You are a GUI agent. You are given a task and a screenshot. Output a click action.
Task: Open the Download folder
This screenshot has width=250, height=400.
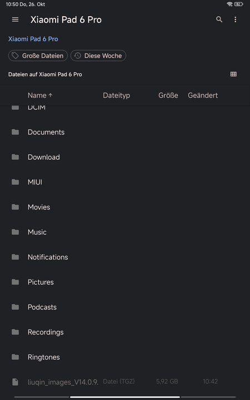click(125, 157)
